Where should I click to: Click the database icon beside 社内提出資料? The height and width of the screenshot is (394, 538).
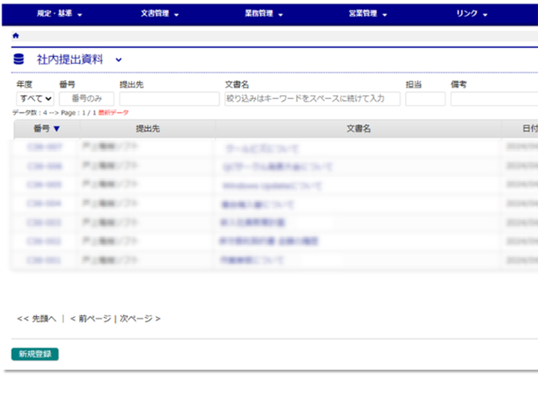click(x=19, y=59)
